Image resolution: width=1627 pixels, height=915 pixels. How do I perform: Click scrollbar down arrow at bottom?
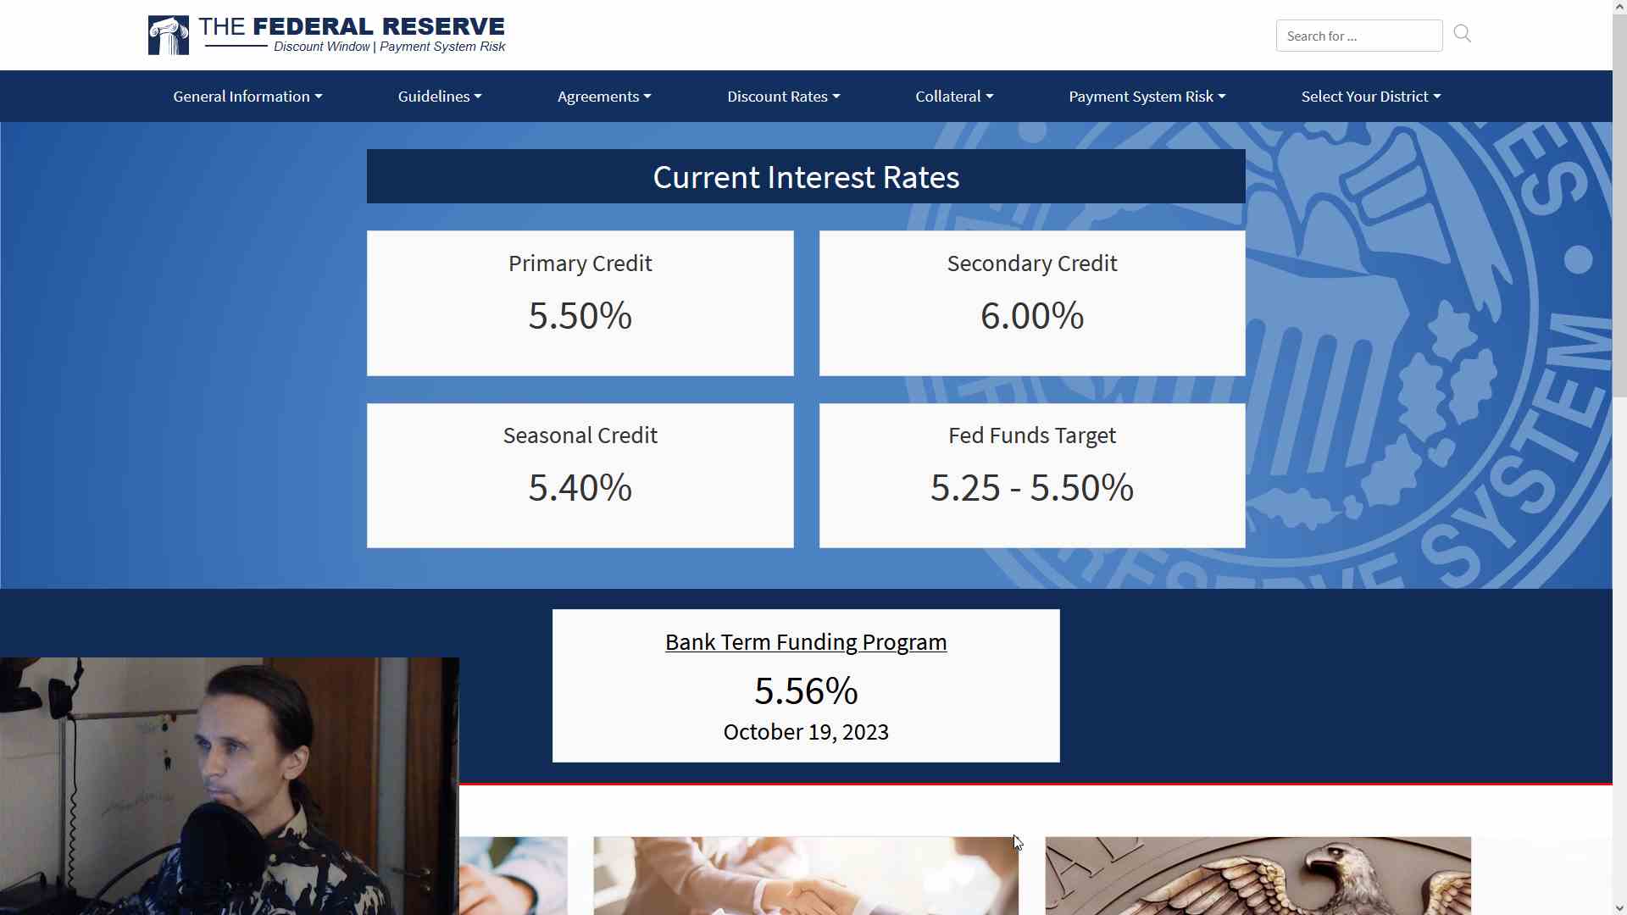tap(1619, 908)
